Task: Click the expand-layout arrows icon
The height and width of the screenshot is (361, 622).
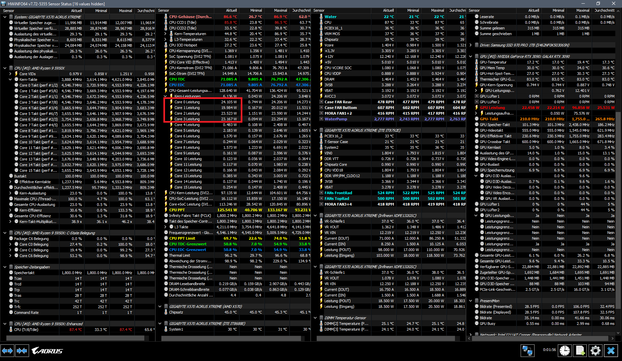Action: point(7,351)
